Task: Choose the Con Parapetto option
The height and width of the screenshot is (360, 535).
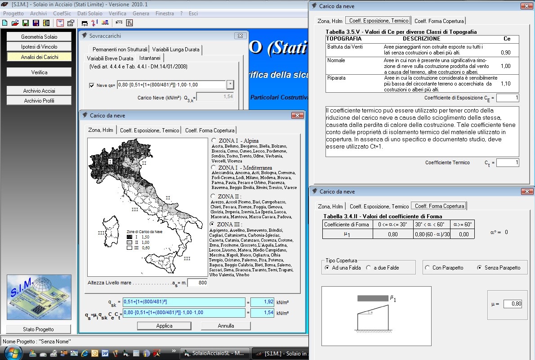Action: (x=427, y=268)
